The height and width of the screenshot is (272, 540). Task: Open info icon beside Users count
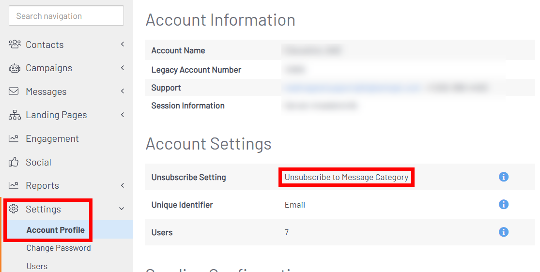point(504,232)
